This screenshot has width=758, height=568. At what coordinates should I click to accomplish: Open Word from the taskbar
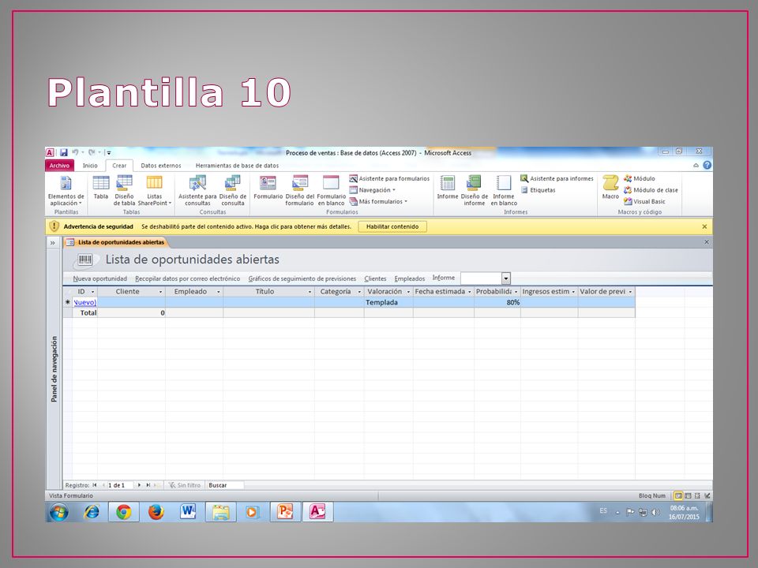[x=188, y=512]
